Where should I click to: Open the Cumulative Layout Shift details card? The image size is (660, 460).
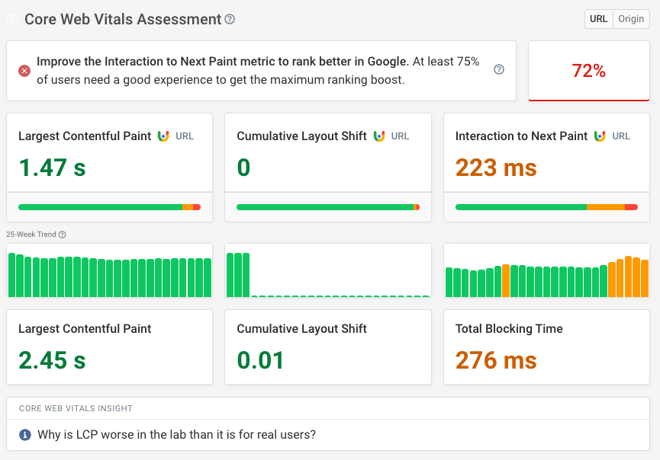pos(327,168)
